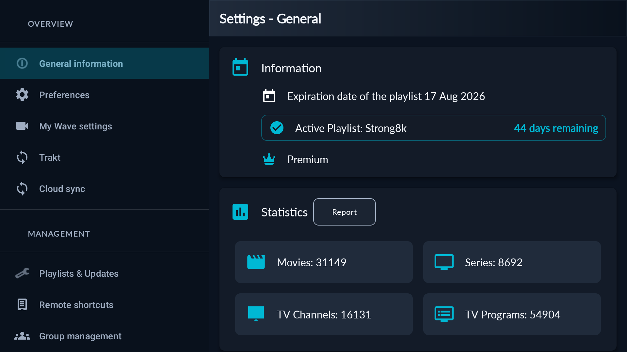Click the Premium crown icon
This screenshot has width=627, height=352.
(269, 159)
